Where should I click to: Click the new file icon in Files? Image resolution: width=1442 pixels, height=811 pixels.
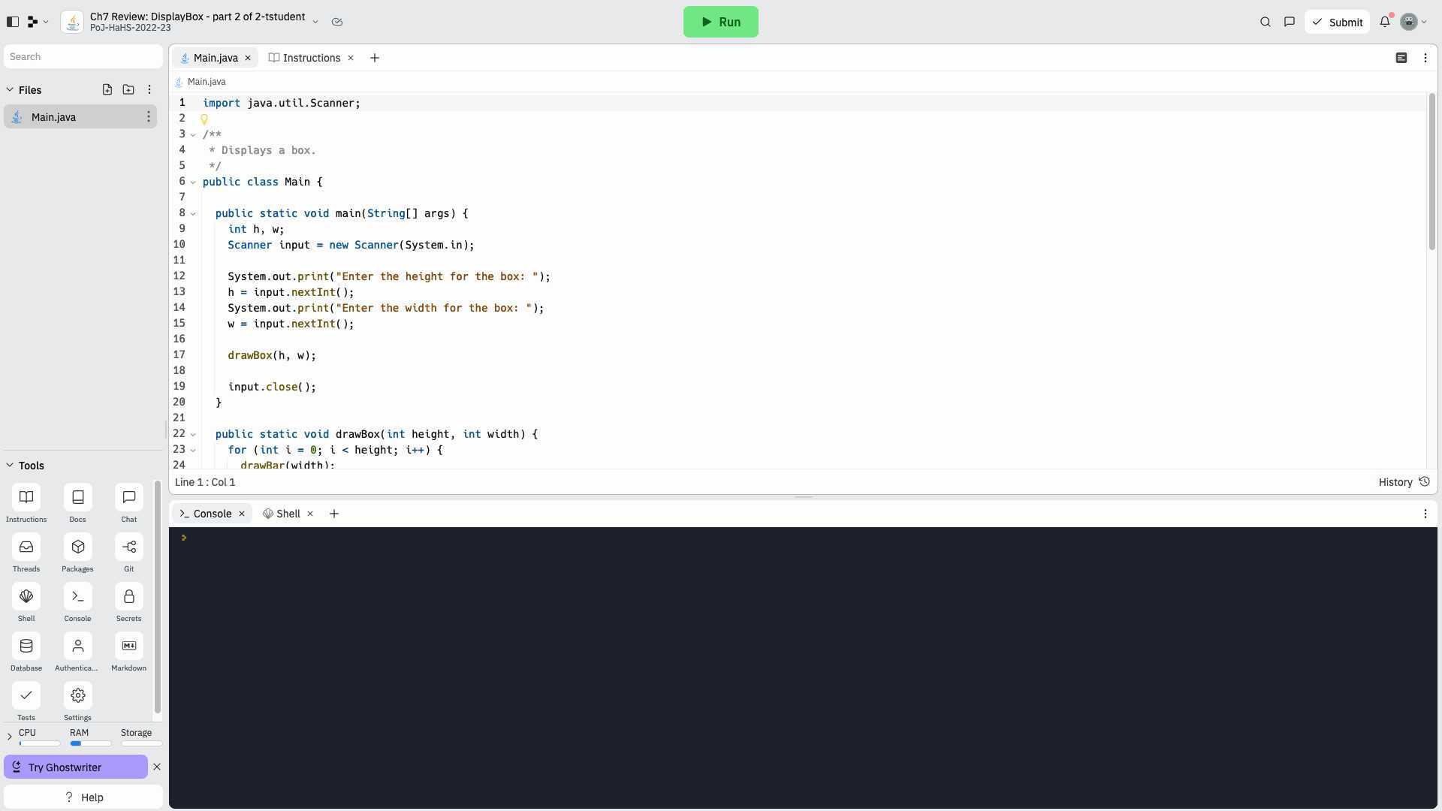click(x=107, y=89)
